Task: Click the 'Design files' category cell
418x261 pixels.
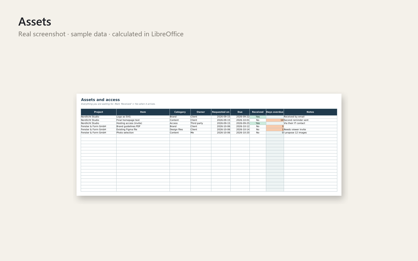Action: 180,129
